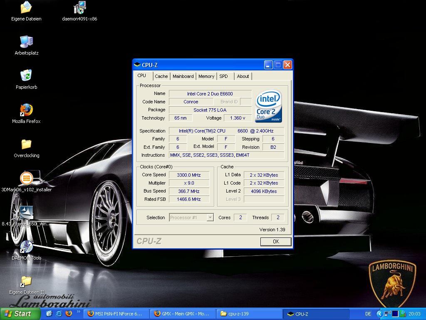The image size is (426, 320).
Task: Click OK to close CPU-Z
Action: pyautogui.click(x=276, y=241)
